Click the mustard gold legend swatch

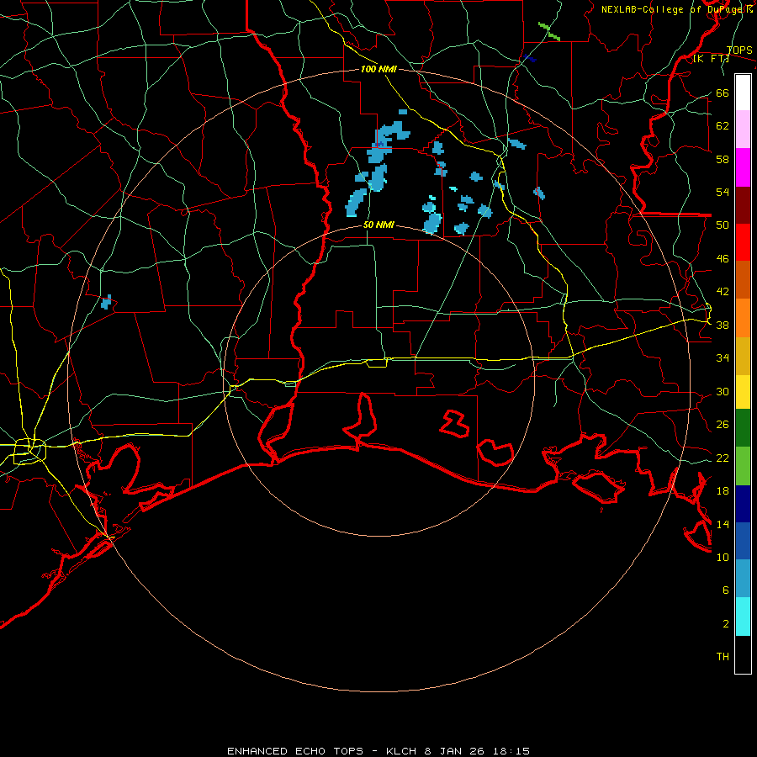(743, 356)
